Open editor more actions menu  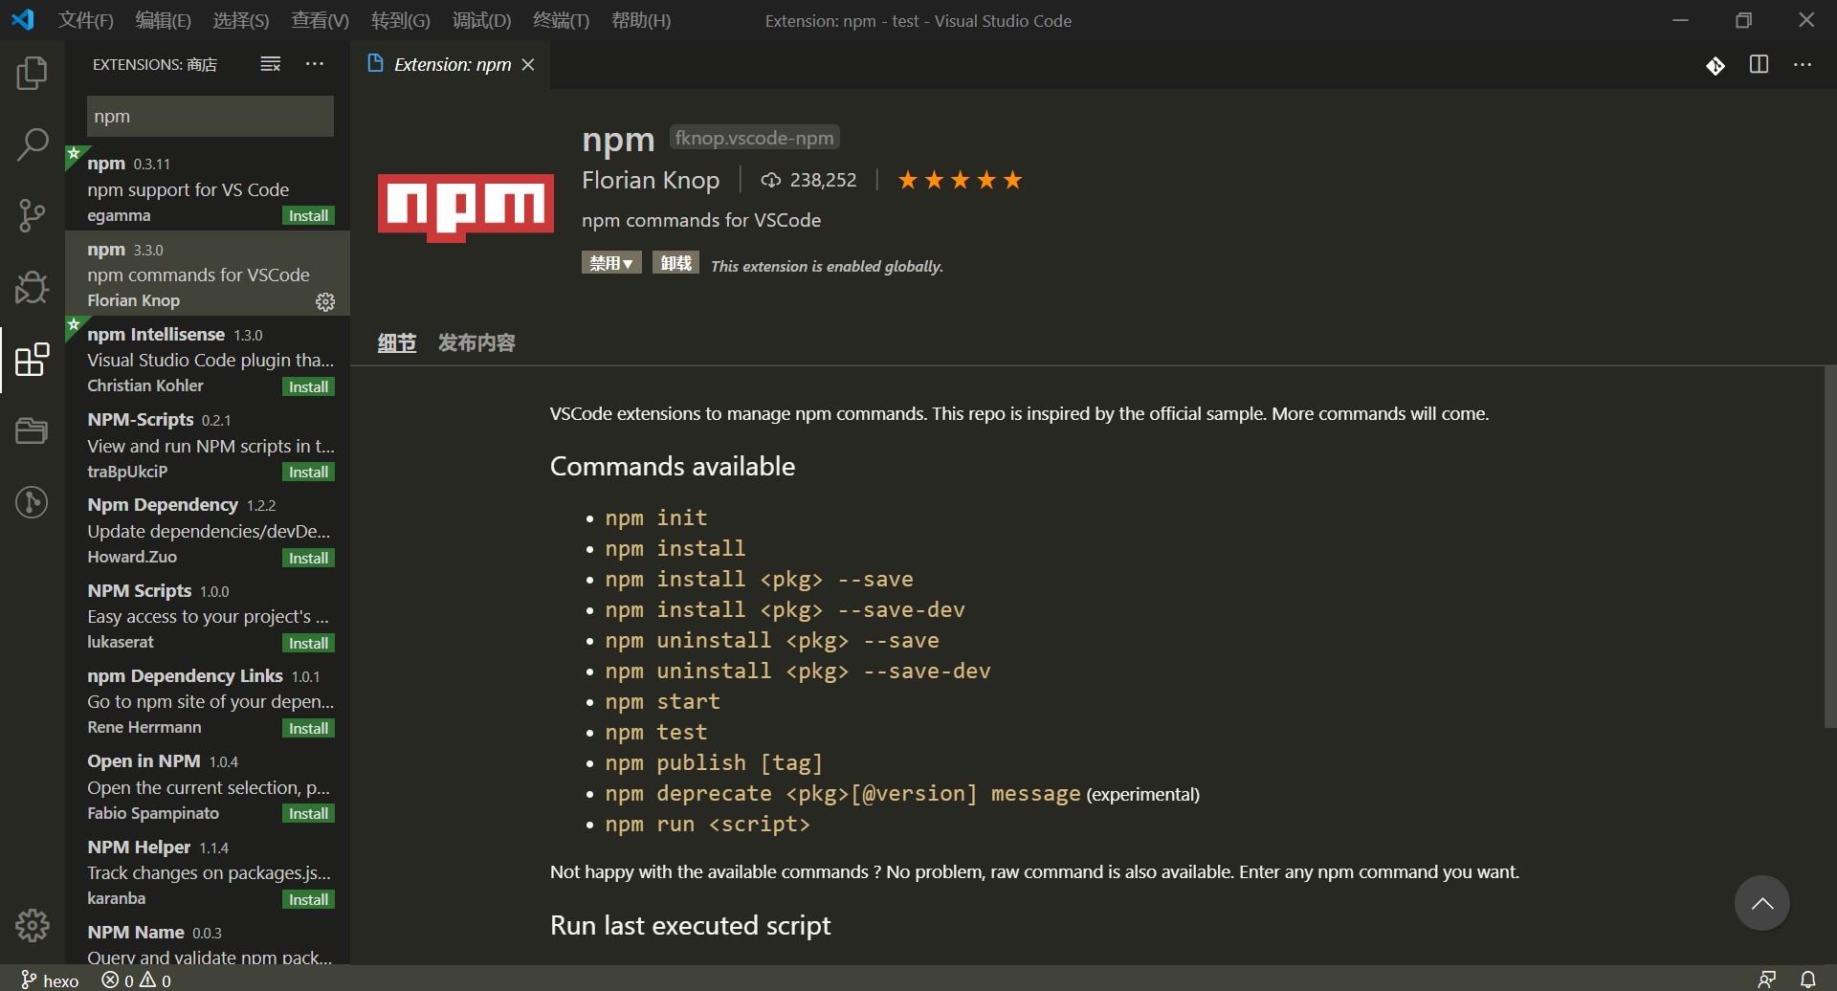(x=1803, y=64)
